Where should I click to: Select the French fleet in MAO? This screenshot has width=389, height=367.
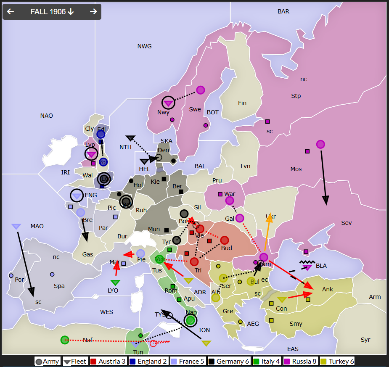[16, 227]
